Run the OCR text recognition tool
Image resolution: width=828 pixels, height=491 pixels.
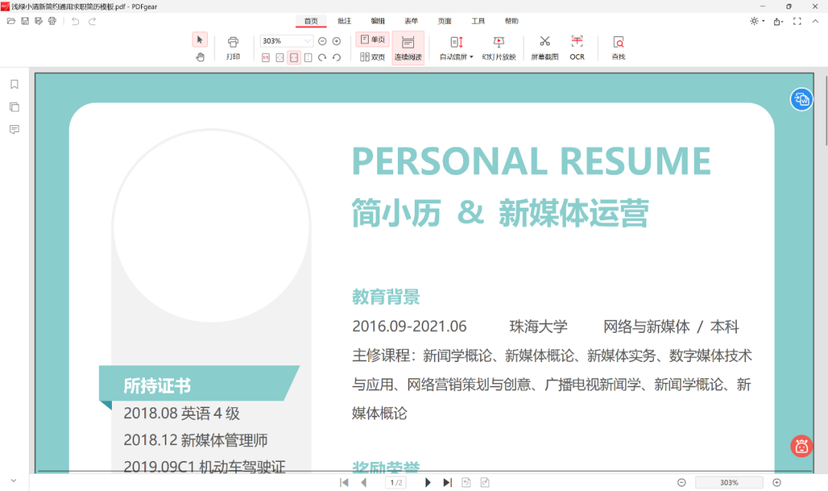tap(577, 48)
